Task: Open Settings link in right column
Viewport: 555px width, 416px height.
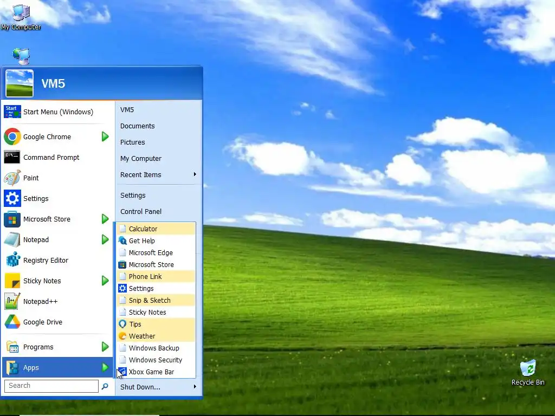Action: [133, 195]
